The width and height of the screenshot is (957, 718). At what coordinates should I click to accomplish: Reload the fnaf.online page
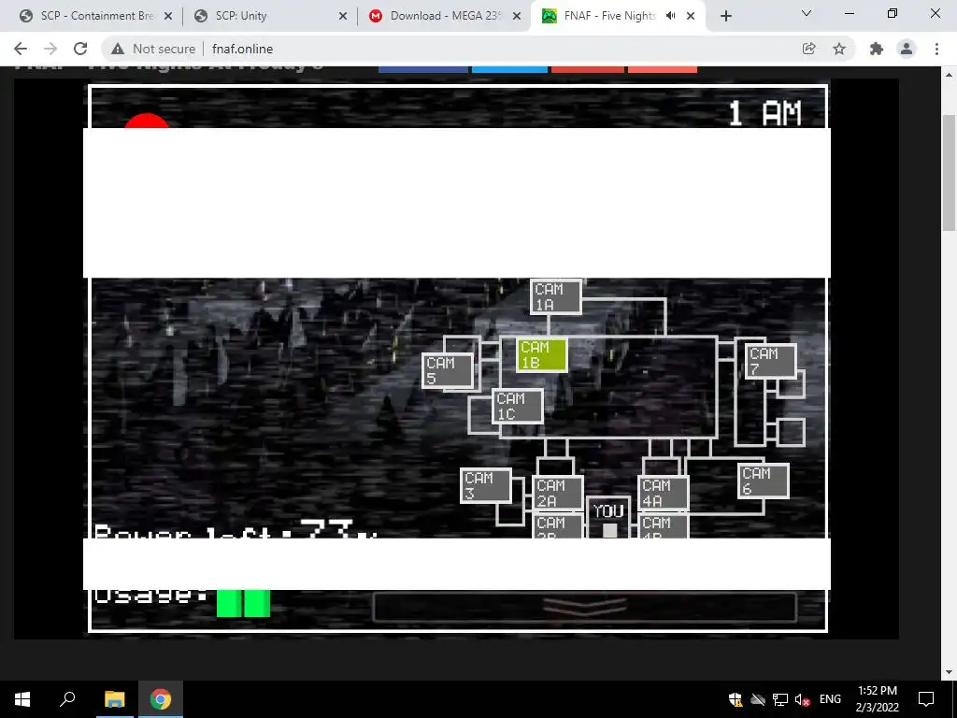[x=80, y=49]
